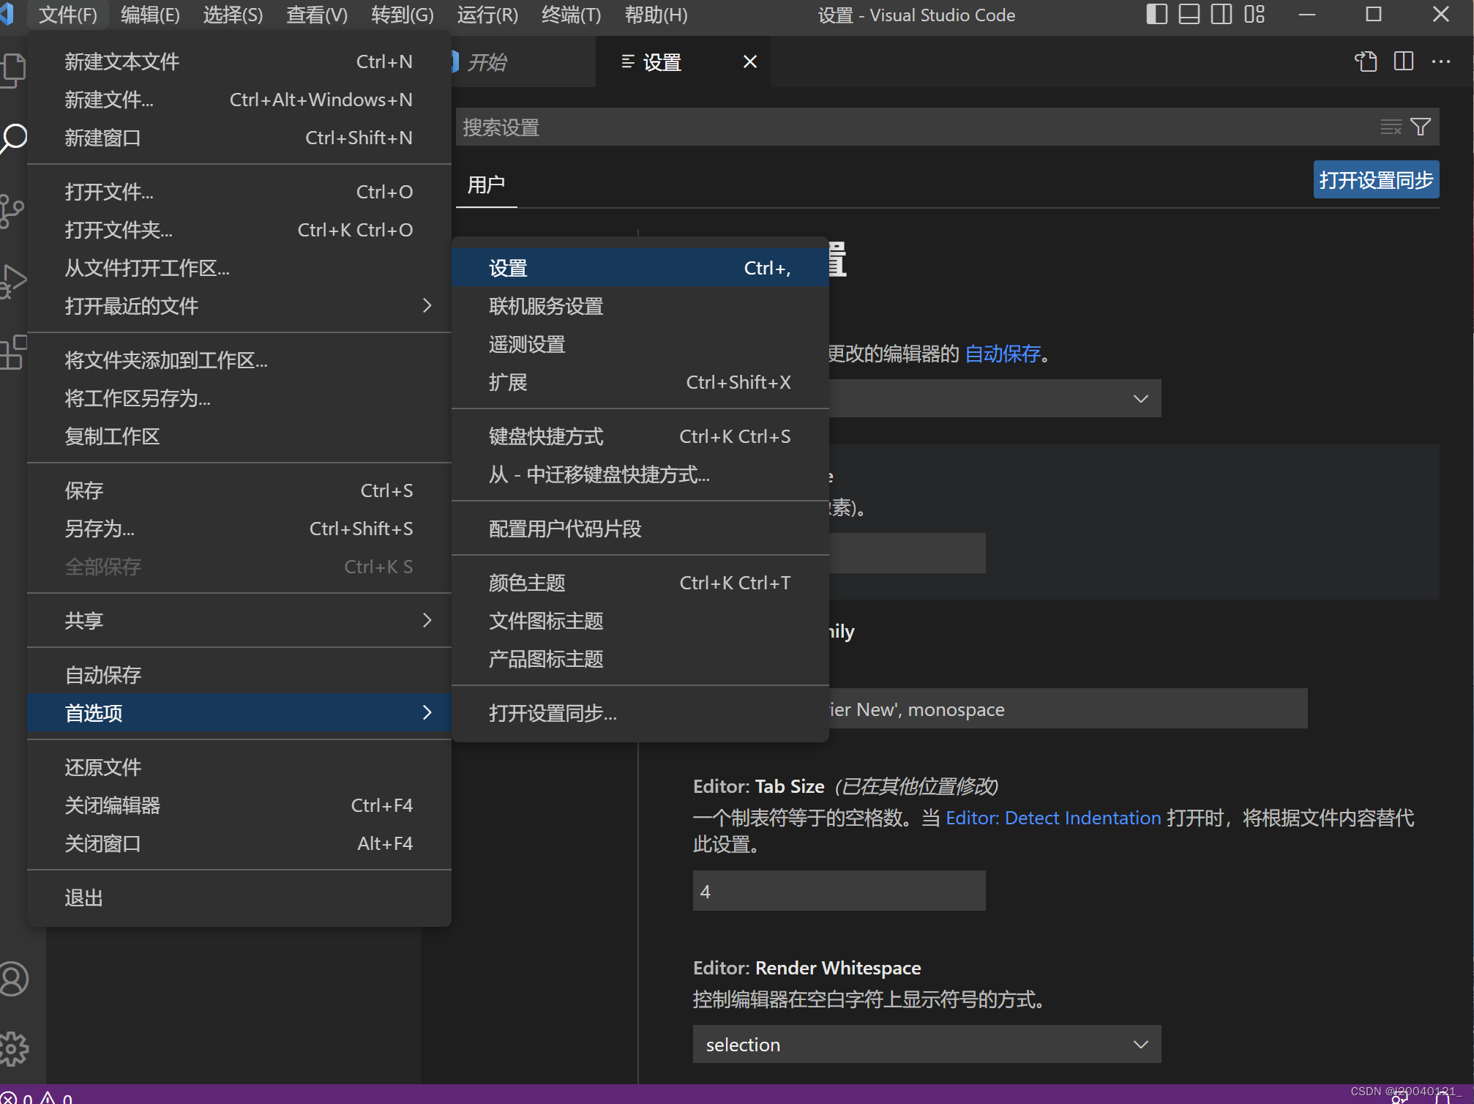Choose 另存为... in the File menu
The height and width of the screenshot is (1104, 1474).
coord(239,529)
